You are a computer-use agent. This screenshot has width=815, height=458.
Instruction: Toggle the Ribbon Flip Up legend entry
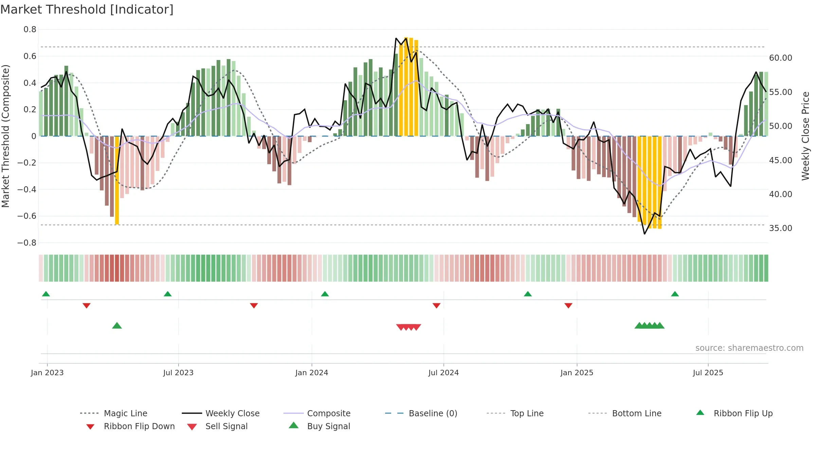[734, 413]
